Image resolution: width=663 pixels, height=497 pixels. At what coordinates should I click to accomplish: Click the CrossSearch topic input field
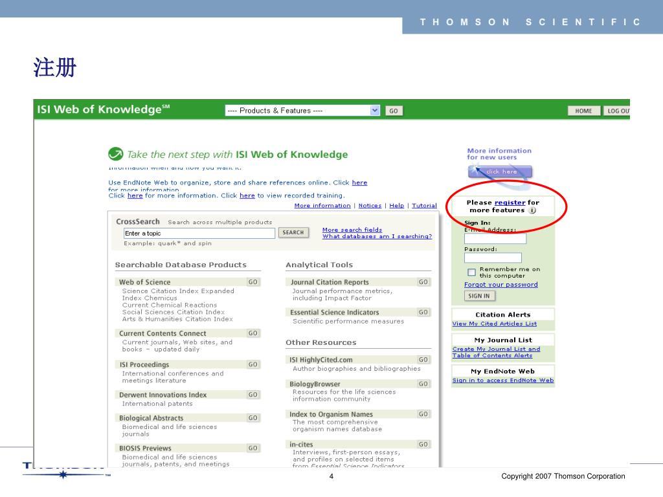[x=199, y=233]
